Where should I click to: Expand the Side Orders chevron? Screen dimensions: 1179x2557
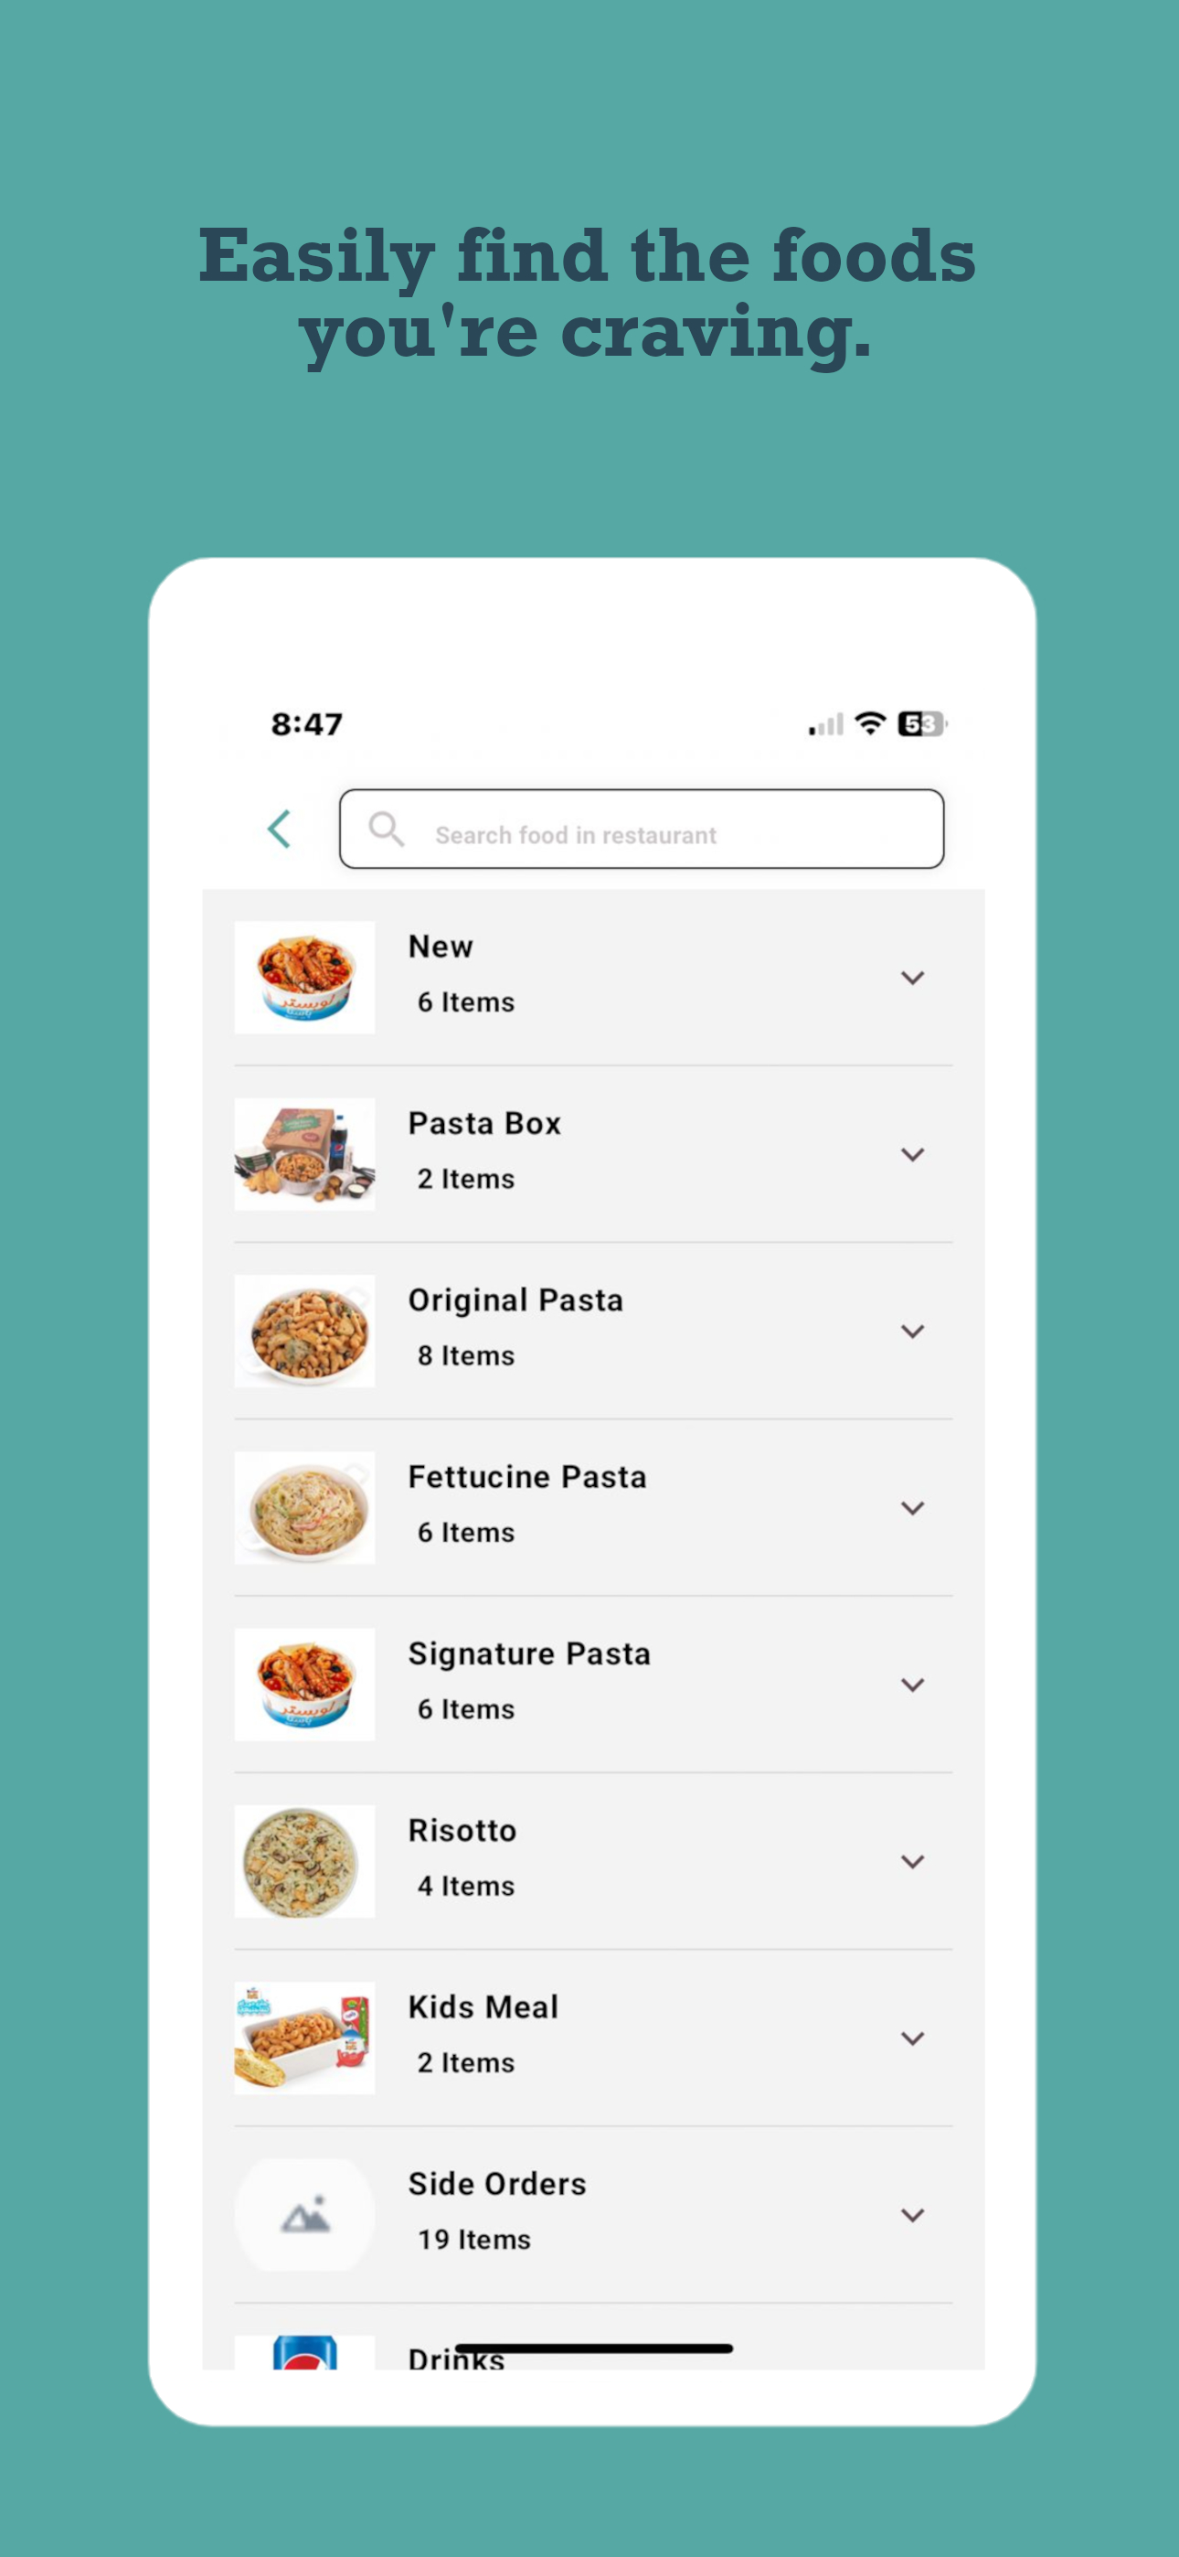pyautogui.click(x=912, y=2215)
